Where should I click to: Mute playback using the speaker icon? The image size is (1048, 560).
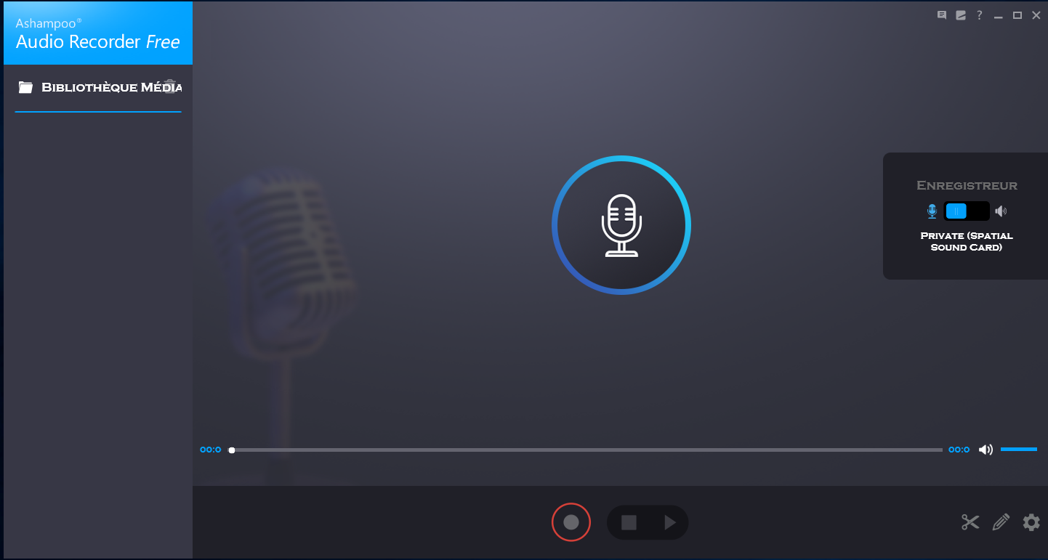pos(985,450)
